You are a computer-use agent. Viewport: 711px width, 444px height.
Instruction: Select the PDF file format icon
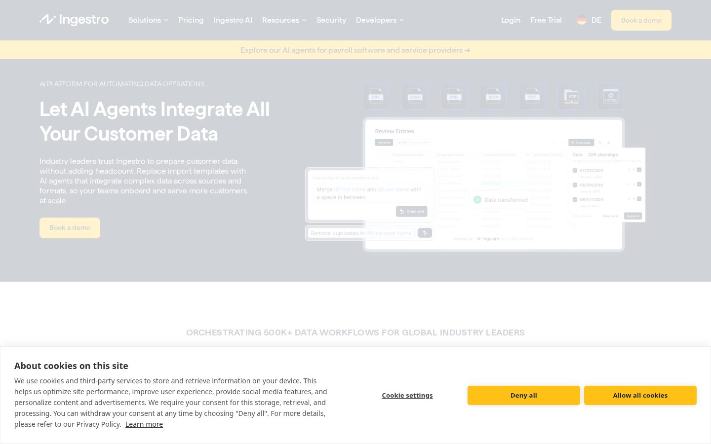coord(532,96)
